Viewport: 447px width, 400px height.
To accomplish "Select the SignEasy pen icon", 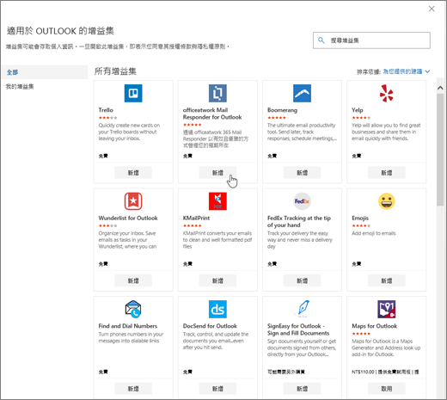I will point(302,309).
